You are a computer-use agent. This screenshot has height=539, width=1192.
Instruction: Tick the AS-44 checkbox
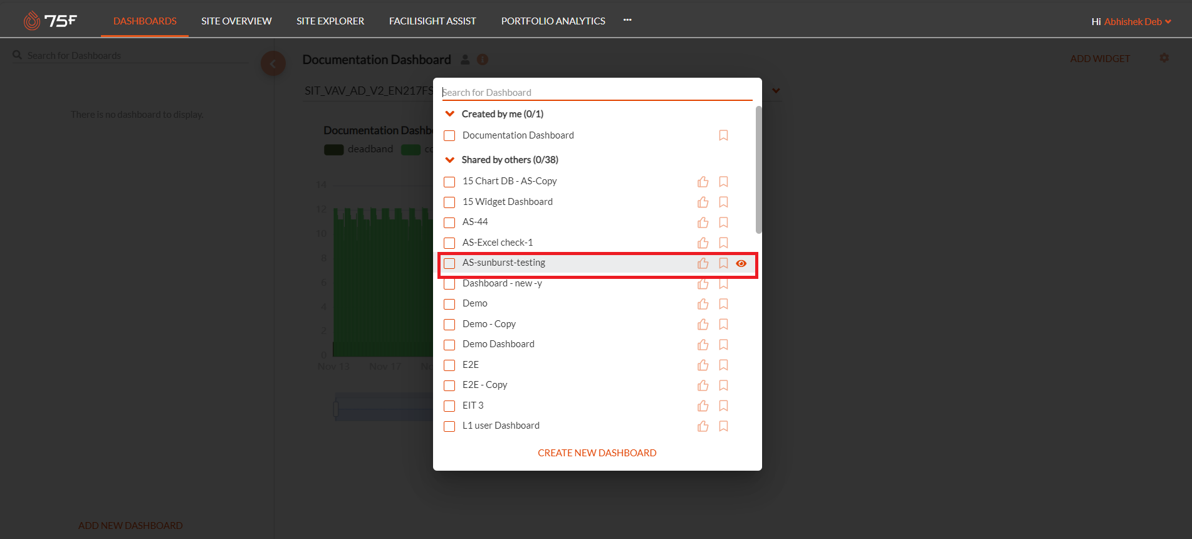click(449, 222)
